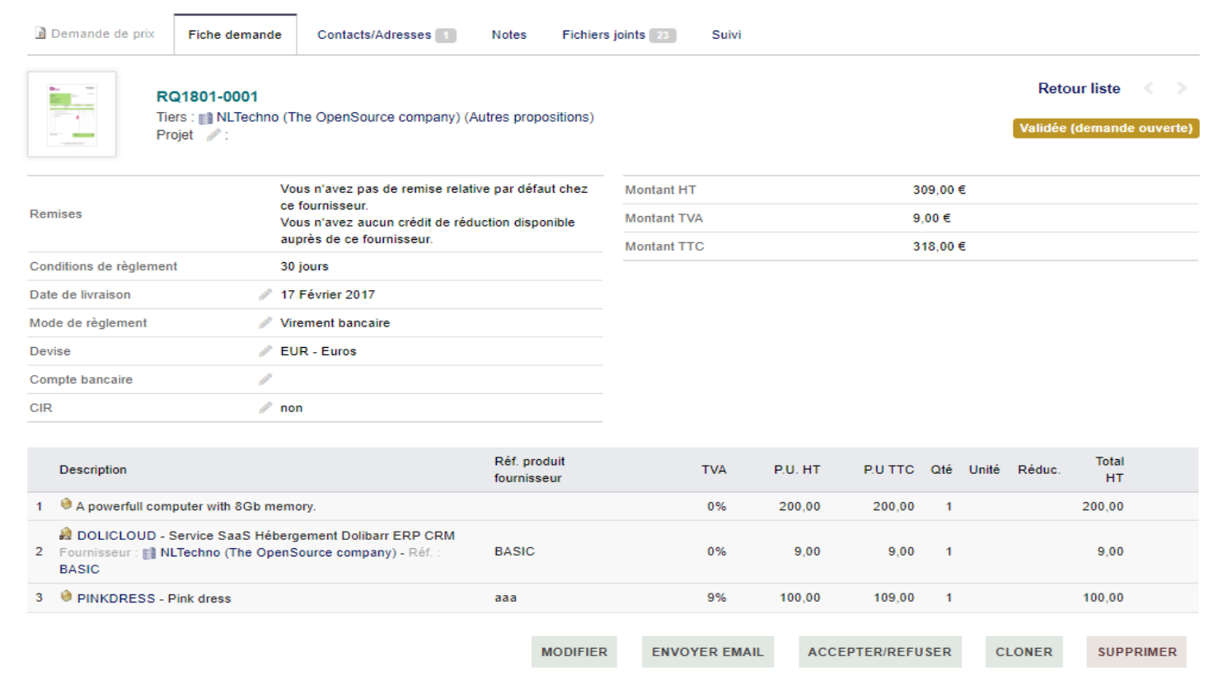Click pencil icon beside Devise
1227x699 pixels.
pyautogui.click(x=265, y=350)
